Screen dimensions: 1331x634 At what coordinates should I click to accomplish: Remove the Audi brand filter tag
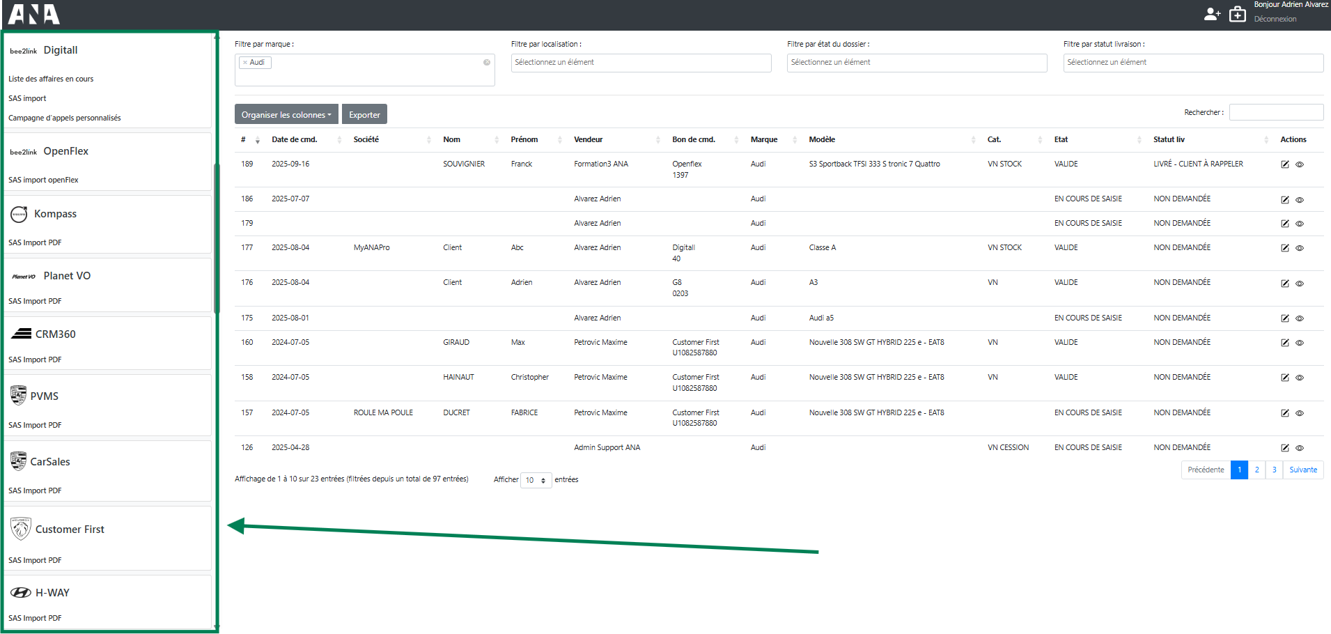(x=245, y=63)
